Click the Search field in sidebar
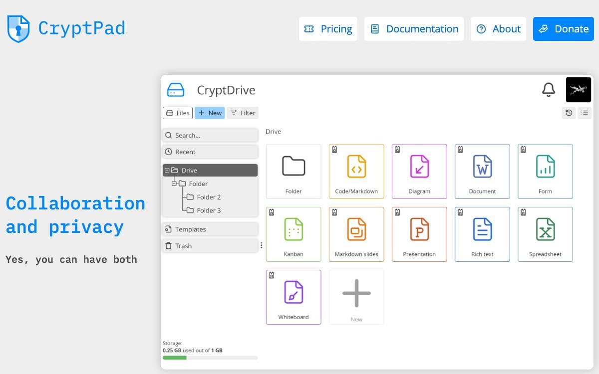The width and height of the screenshot is (599, 374). [x=210, y=135]
